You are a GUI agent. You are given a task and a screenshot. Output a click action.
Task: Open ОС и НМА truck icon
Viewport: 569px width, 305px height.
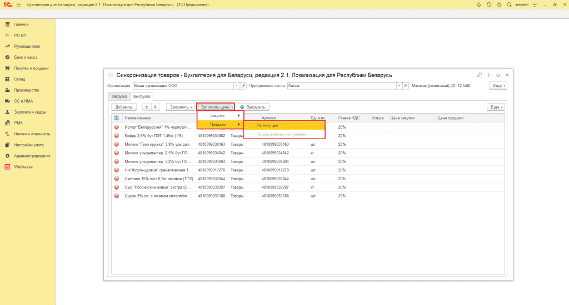point(7,101)
